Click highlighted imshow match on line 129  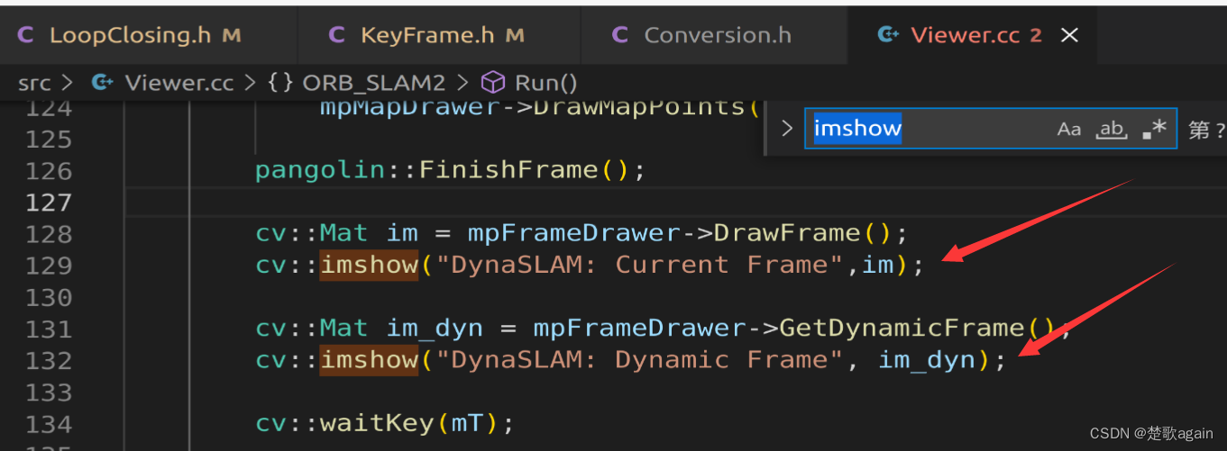pyautogui.click(x=369, y=265)
